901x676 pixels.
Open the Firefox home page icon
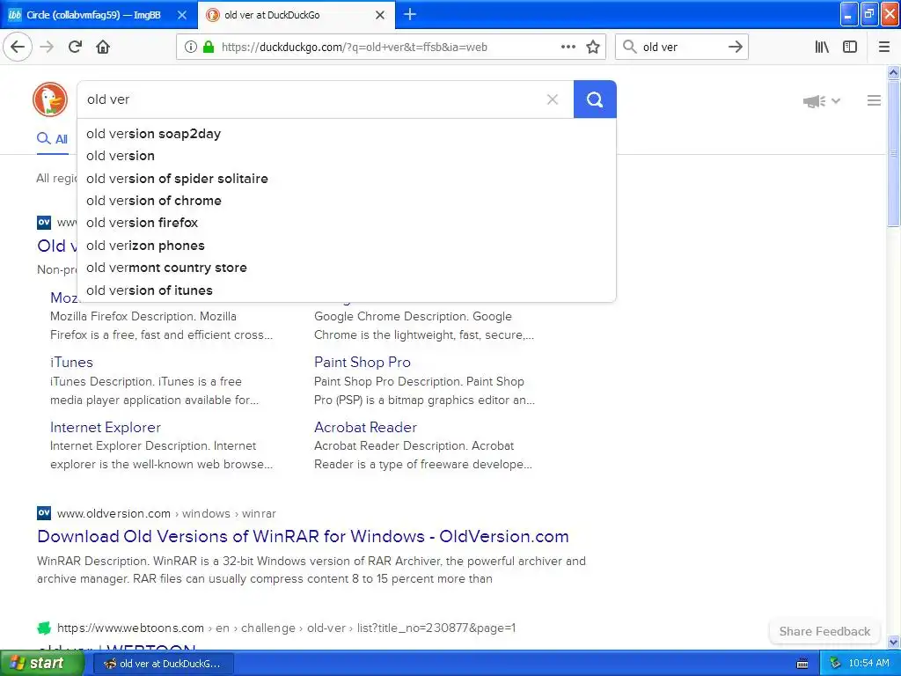[103, 47]
